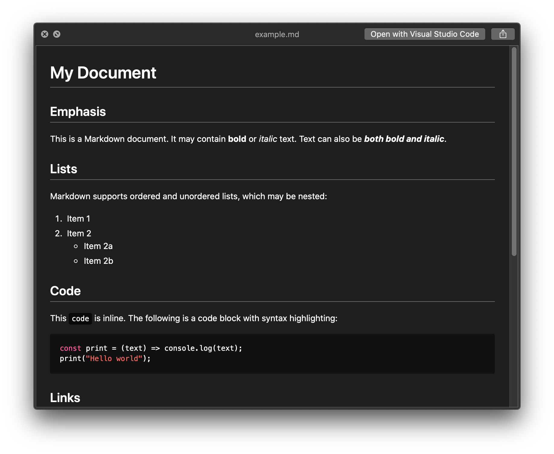This screenshot has height=454, width=554.
Task: Click the Lists section heading
Action: pos(64,169)
